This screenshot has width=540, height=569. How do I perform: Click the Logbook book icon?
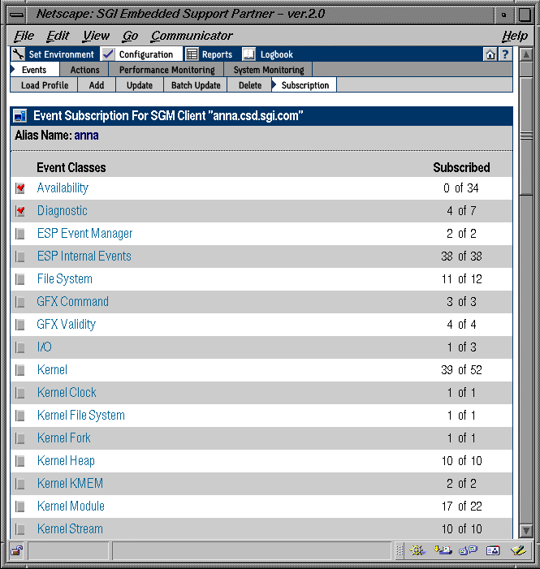(x=248, y=54)
